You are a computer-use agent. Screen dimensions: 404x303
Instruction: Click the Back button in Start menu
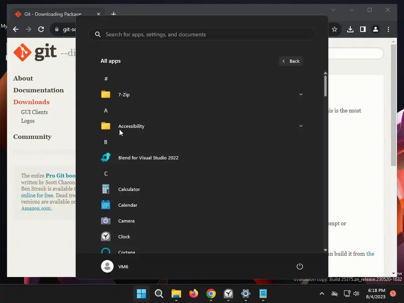(x=291, y=61)
